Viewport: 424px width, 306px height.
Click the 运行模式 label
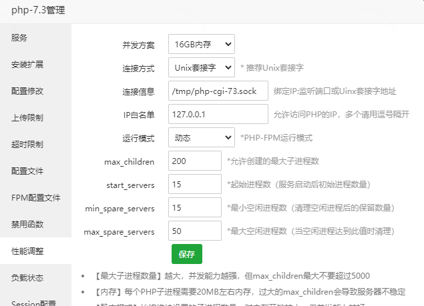click(138, 139)
